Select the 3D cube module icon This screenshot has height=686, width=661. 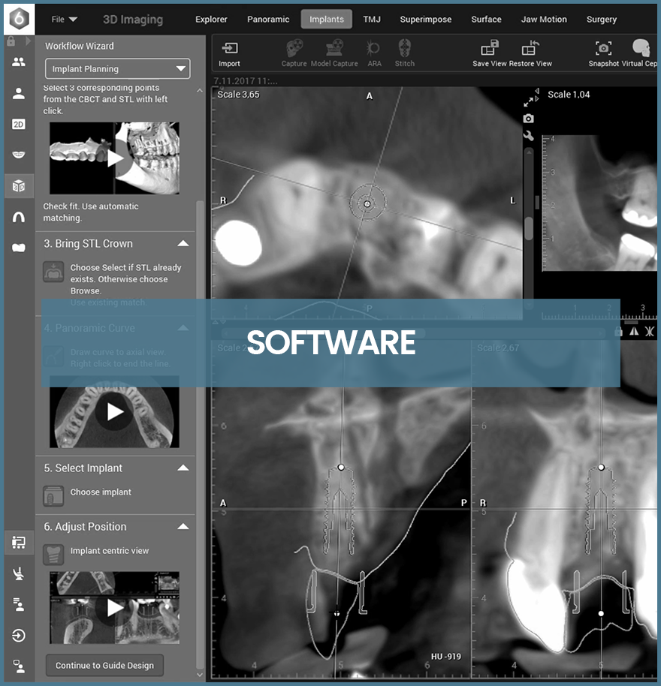18,186
